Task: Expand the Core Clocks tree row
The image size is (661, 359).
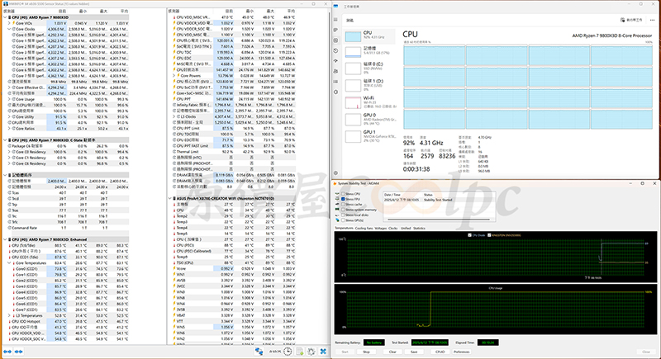Action: (x=9, y=29)
